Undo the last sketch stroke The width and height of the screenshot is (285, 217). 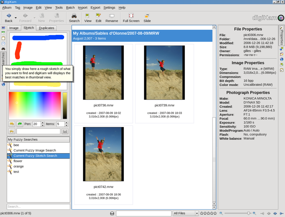(12, 124)
